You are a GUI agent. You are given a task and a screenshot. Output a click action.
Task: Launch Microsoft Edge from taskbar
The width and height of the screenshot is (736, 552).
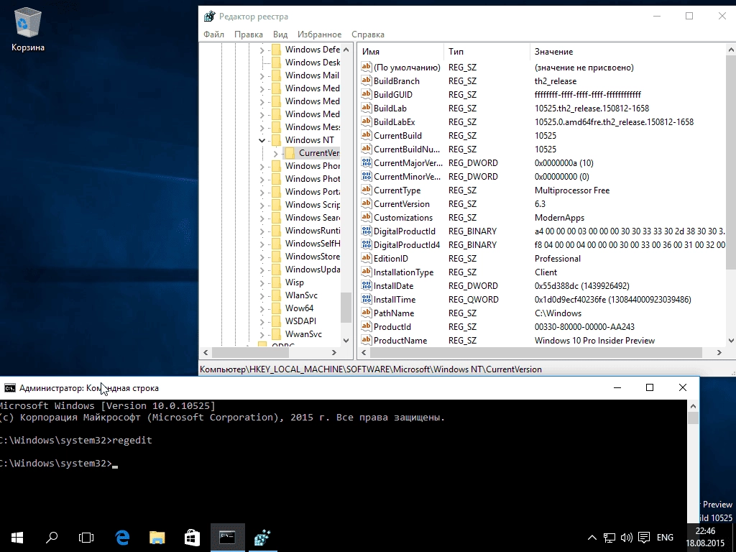click(122, 538)
